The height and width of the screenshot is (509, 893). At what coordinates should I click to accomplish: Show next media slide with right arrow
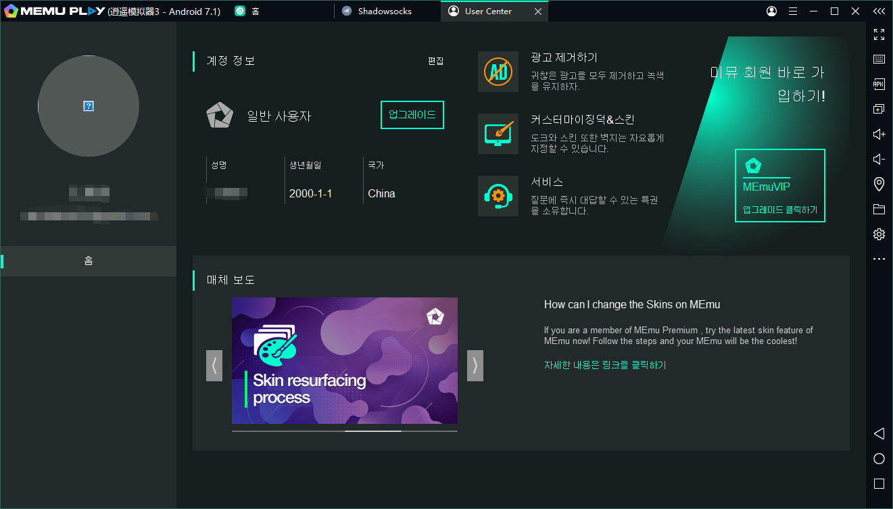[475, 366]
